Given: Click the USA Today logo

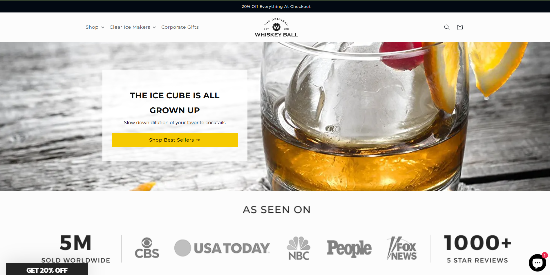Looking at the screenshot, I should coord(222,248).
